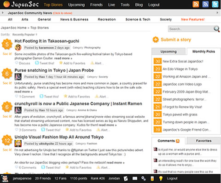221x183 pixels.
Task: Open 'Uniqlo Visual Fashion Map All Around Tokyo'
Action: click(59, 137)
